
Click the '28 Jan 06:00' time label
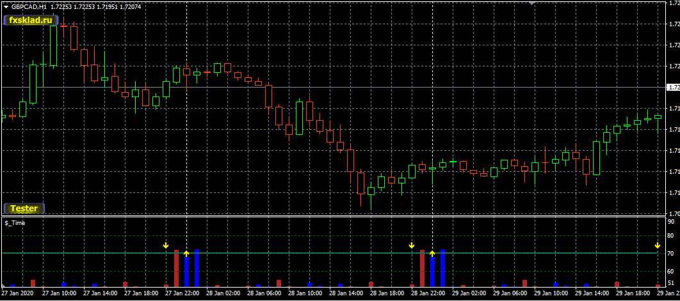[264, 293]
